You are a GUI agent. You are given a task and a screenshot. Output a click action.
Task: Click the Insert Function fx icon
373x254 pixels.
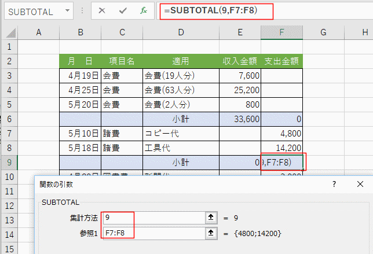coord(142,11)
